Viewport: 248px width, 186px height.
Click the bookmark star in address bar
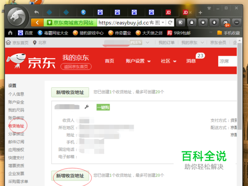point(152,22)
